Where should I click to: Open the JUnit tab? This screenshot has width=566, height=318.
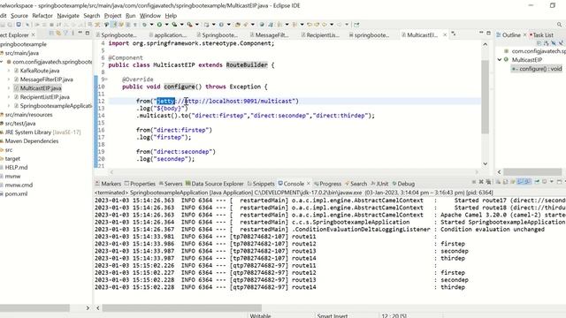(x=379, y=184)
